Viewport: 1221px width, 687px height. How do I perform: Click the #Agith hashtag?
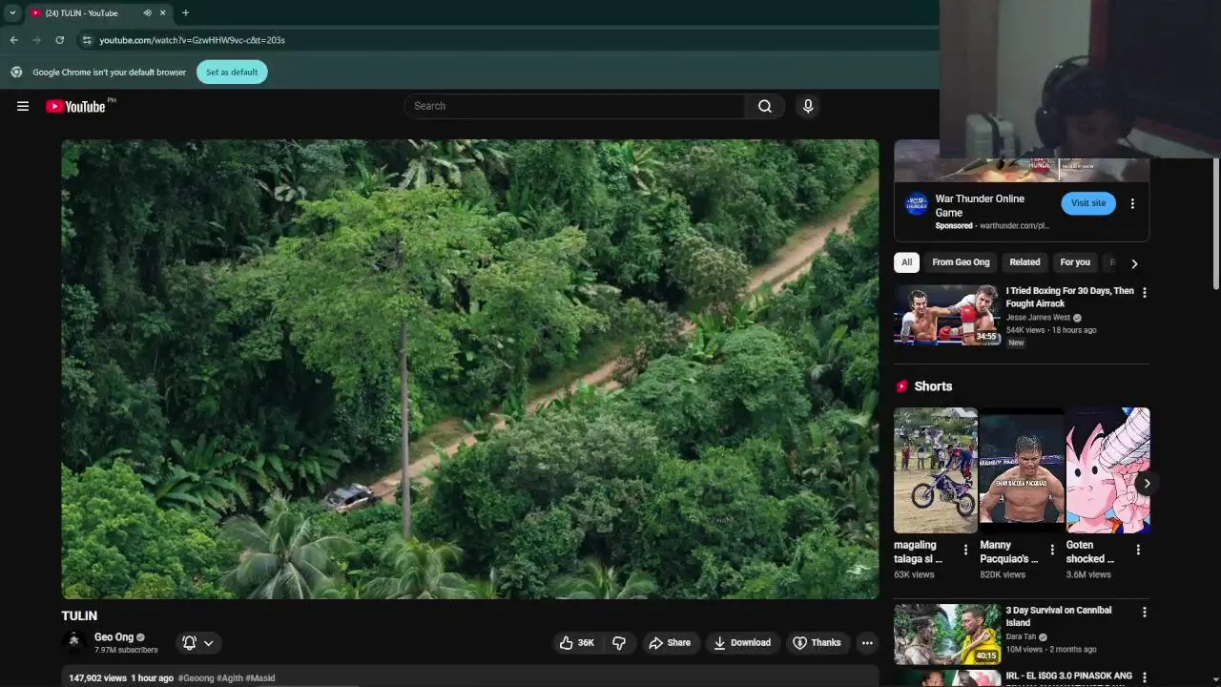[x=230, y=678]
